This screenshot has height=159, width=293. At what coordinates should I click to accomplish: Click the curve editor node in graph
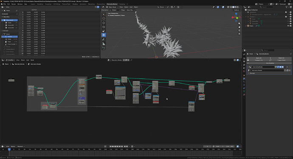point(120,93)
